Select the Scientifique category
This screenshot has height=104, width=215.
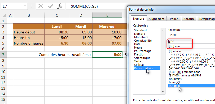tap(142, 58)
